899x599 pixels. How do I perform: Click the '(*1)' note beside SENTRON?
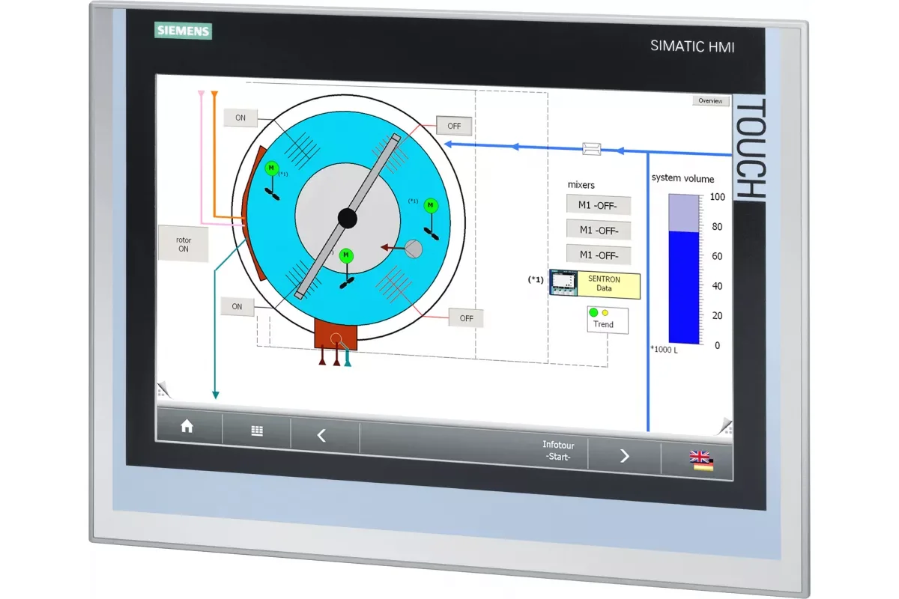click(536, 280)
